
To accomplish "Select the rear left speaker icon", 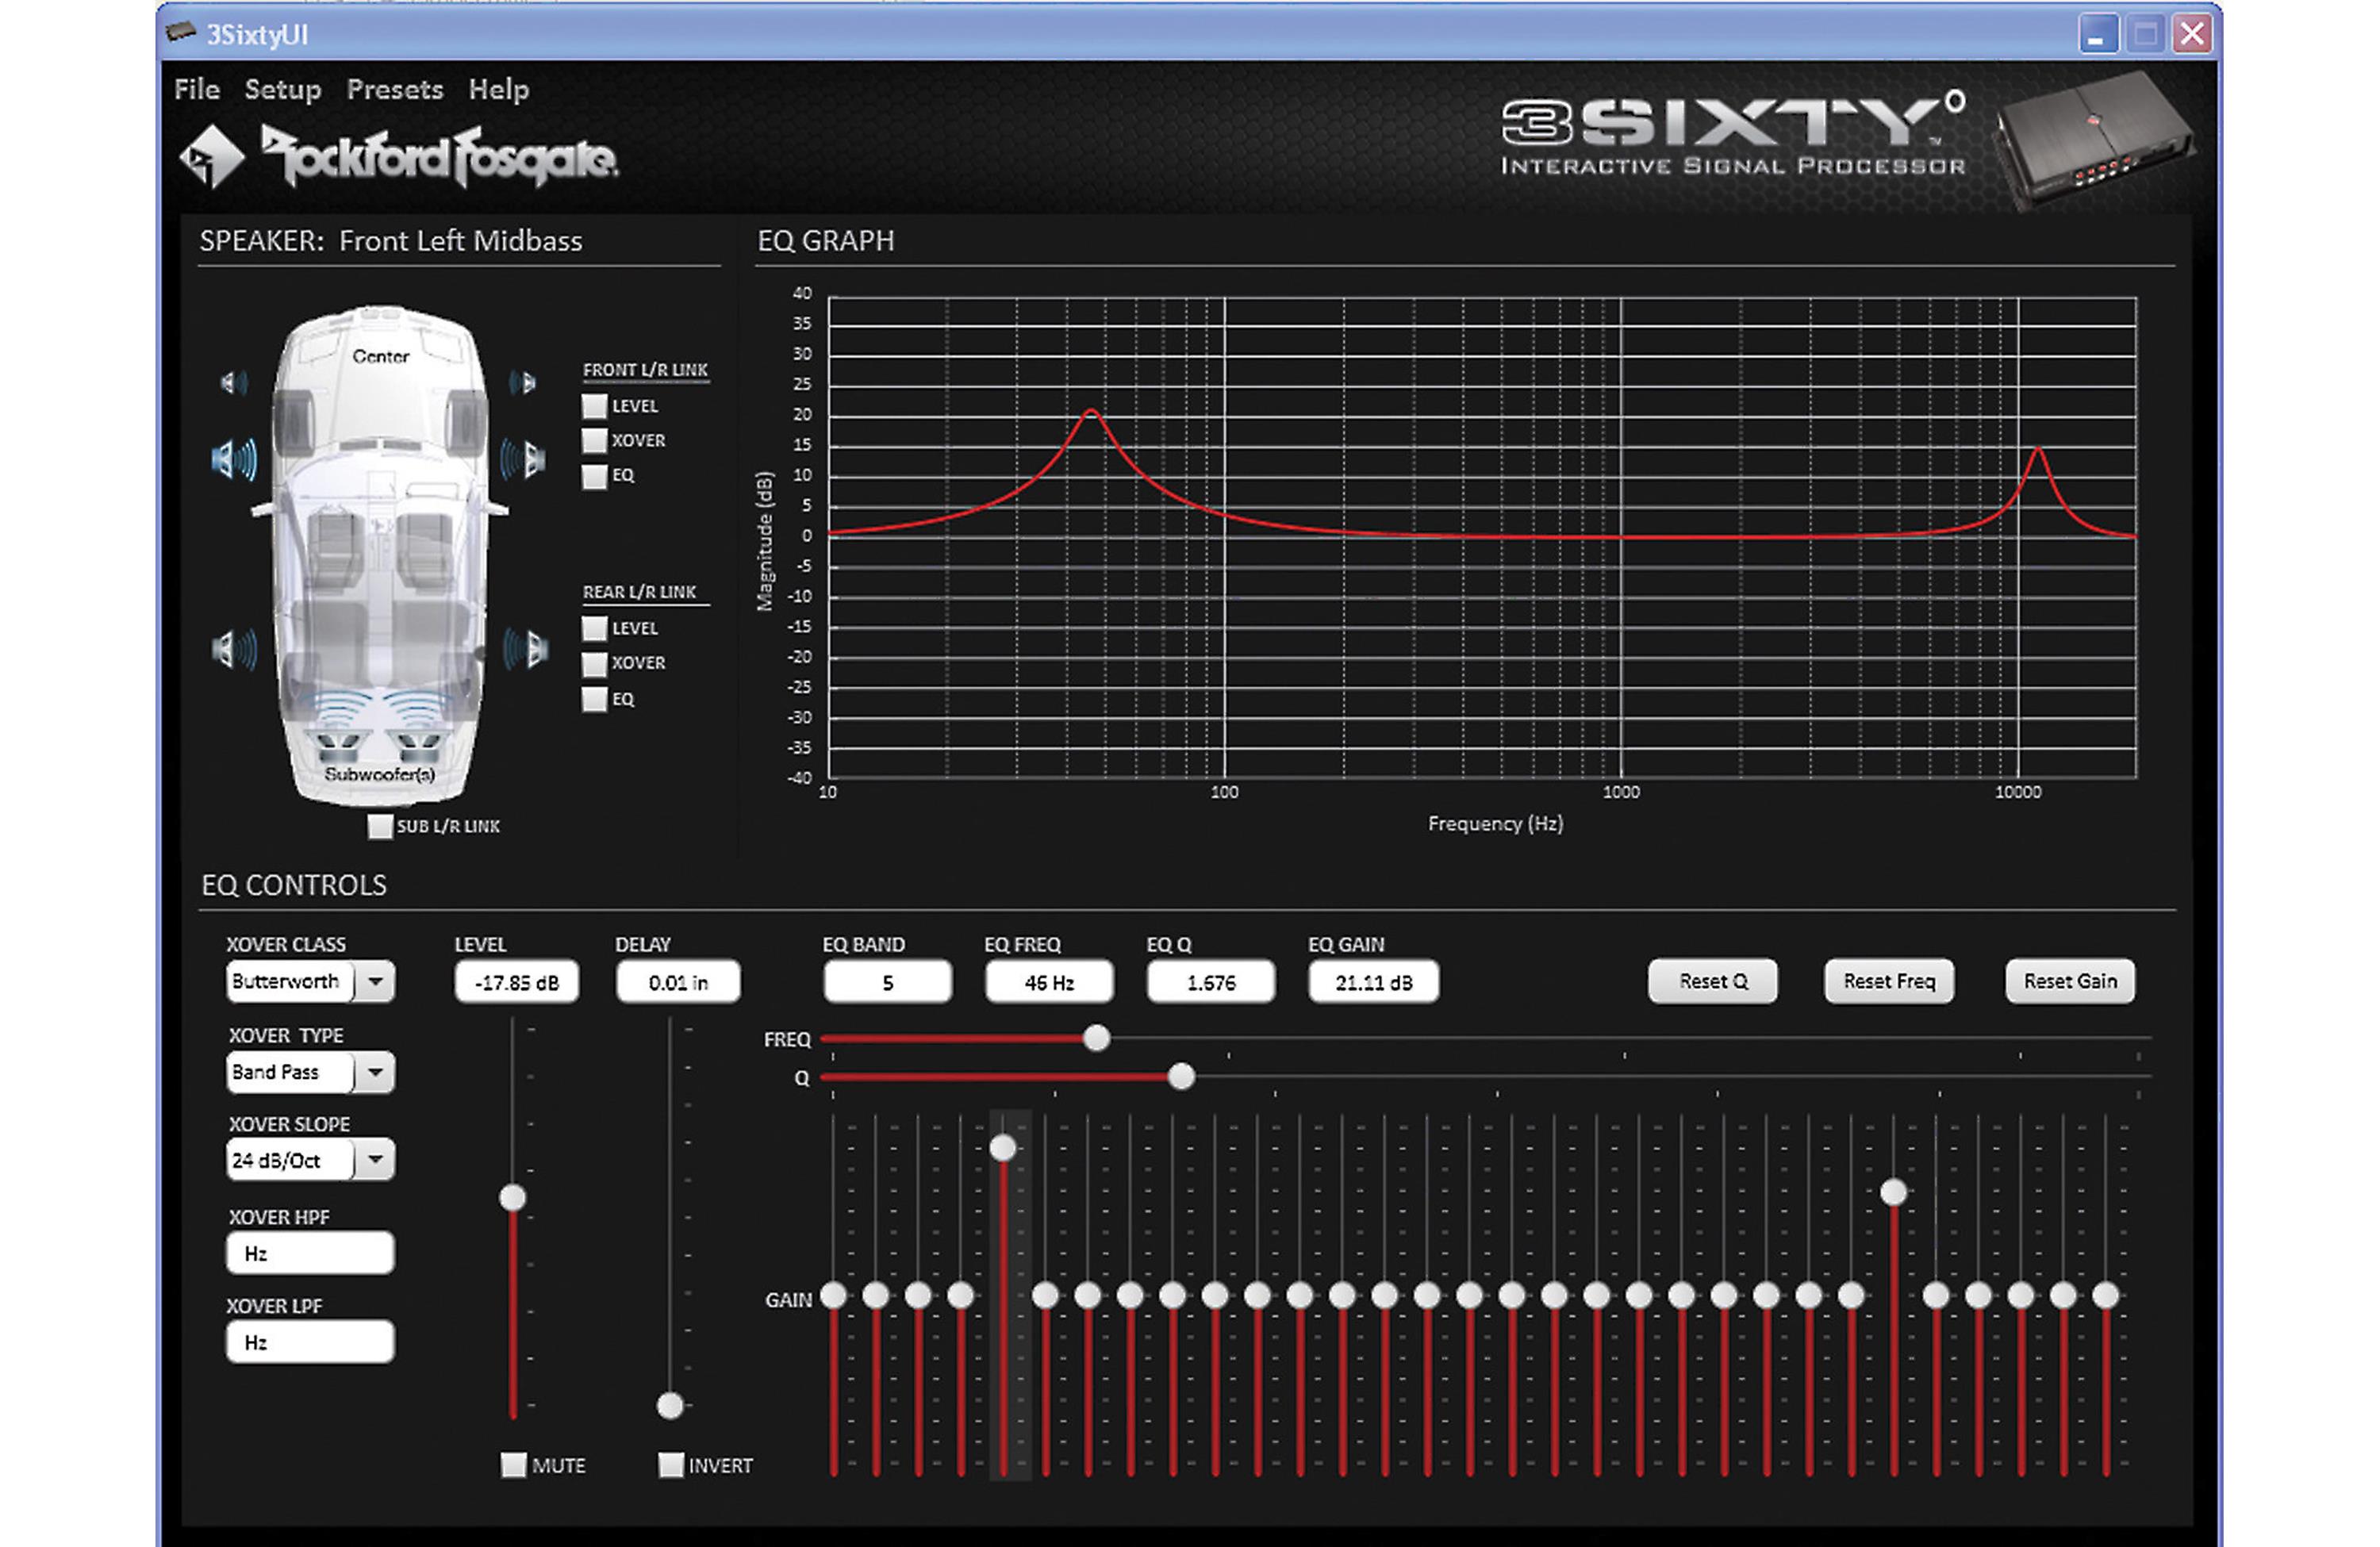I will pyautogui.click(x=234, y=649).
